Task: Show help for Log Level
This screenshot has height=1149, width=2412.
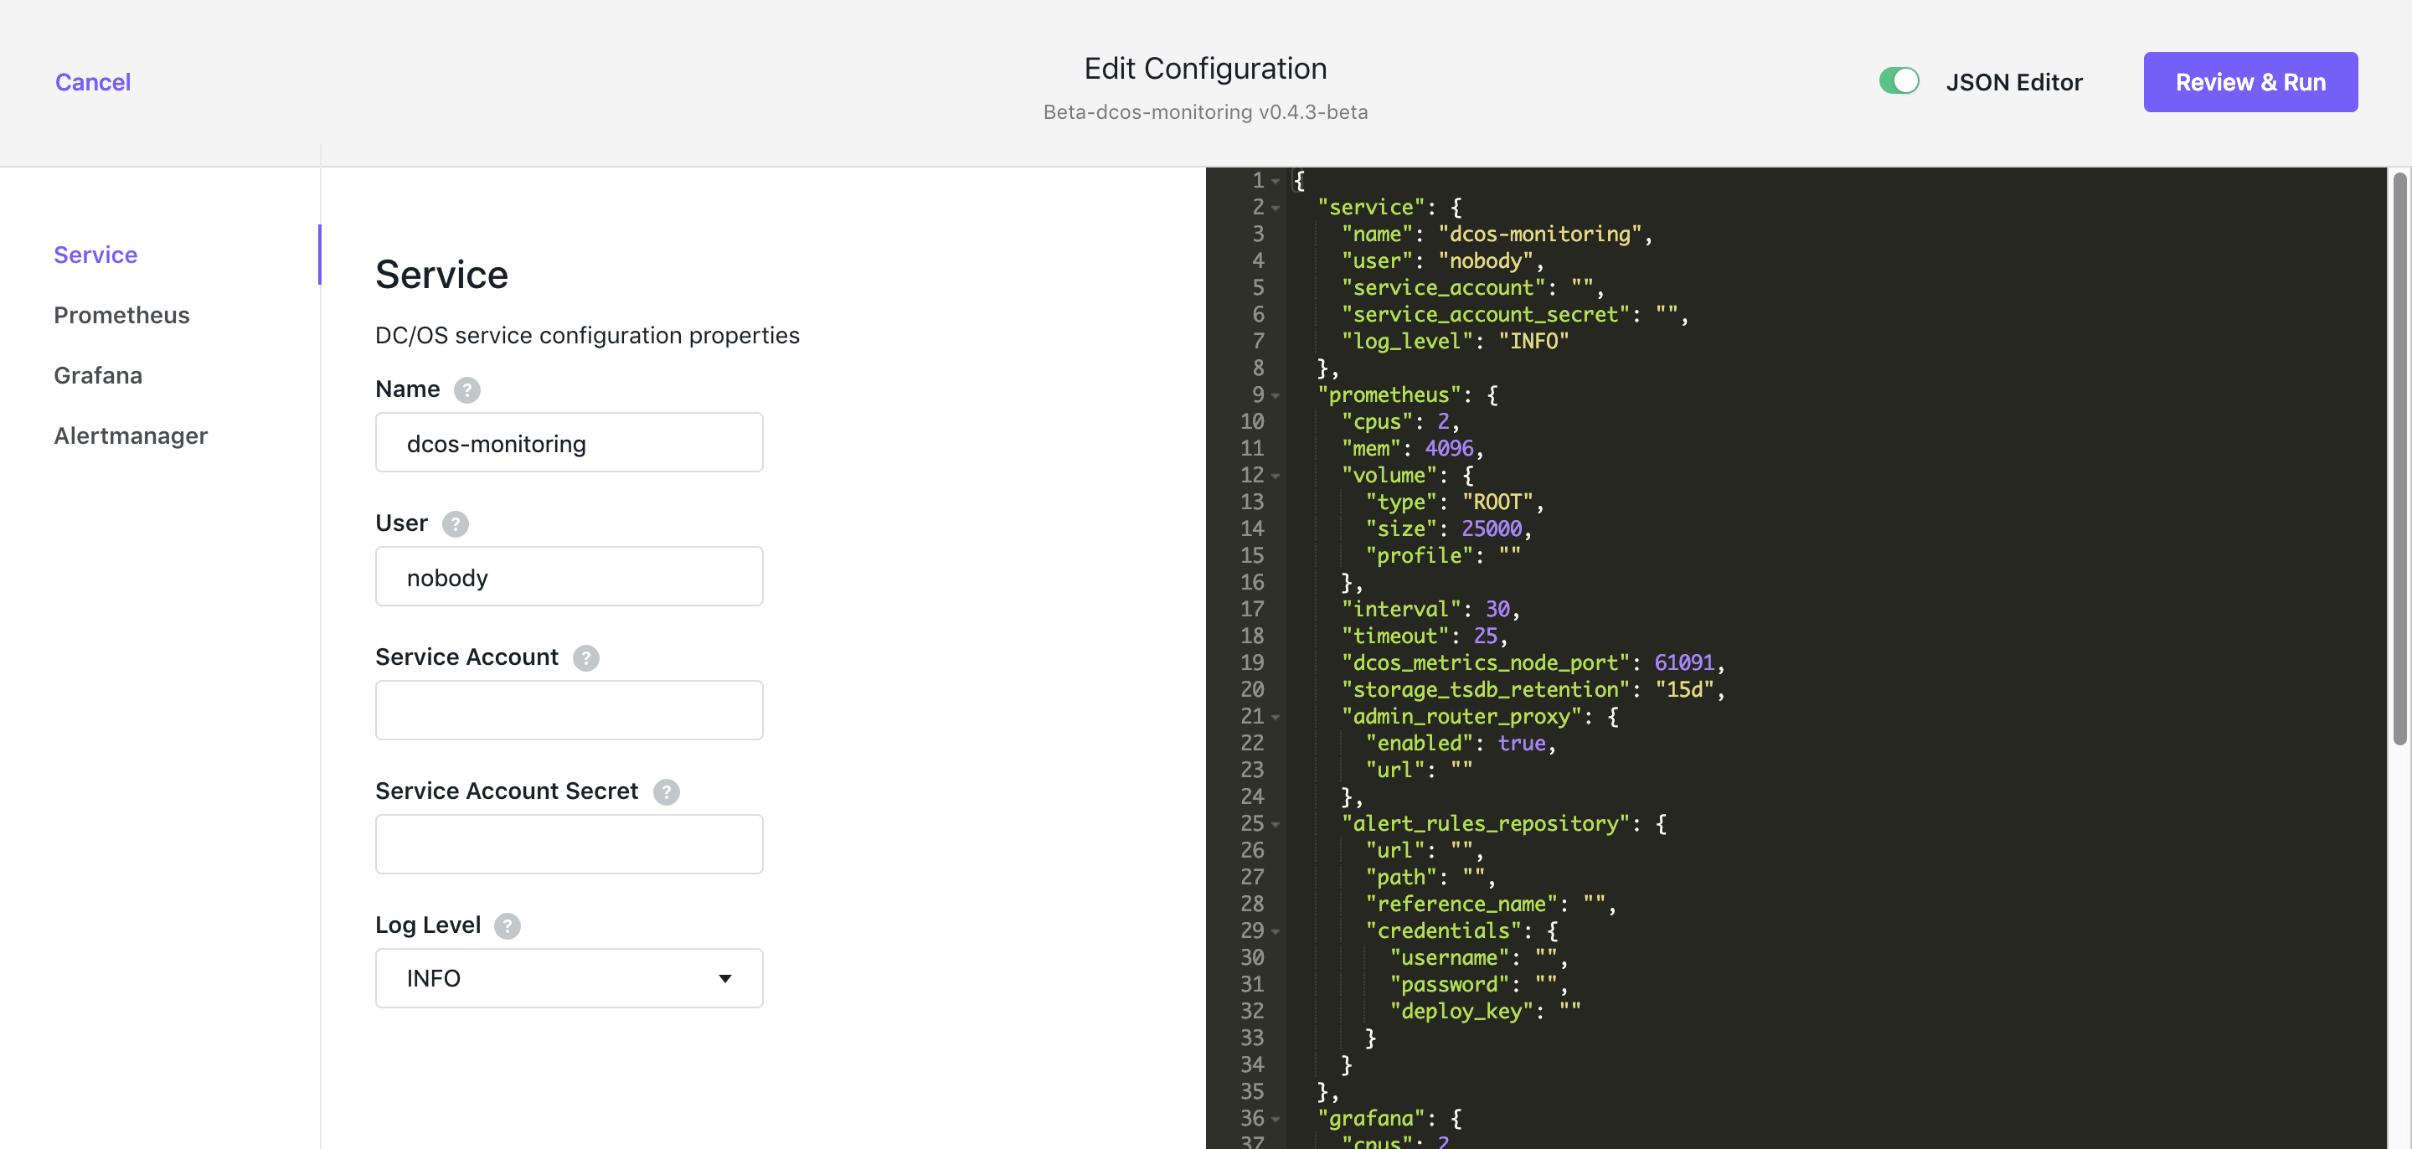Action: (507, 925)
